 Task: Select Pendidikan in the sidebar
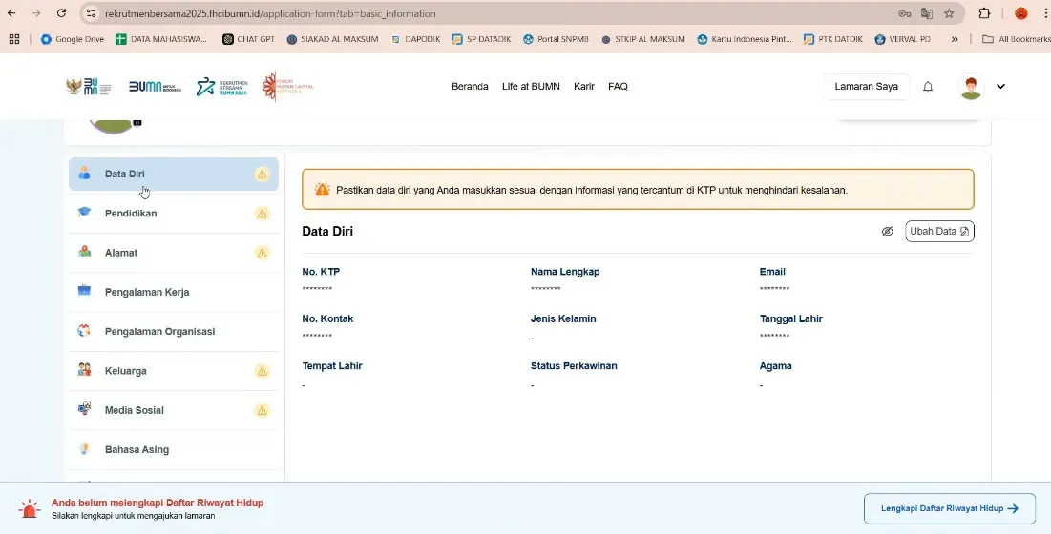(x=131, y=214)
